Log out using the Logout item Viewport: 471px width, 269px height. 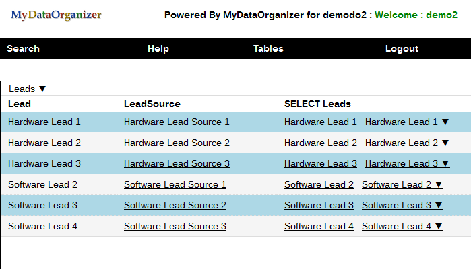pos(402,48)
